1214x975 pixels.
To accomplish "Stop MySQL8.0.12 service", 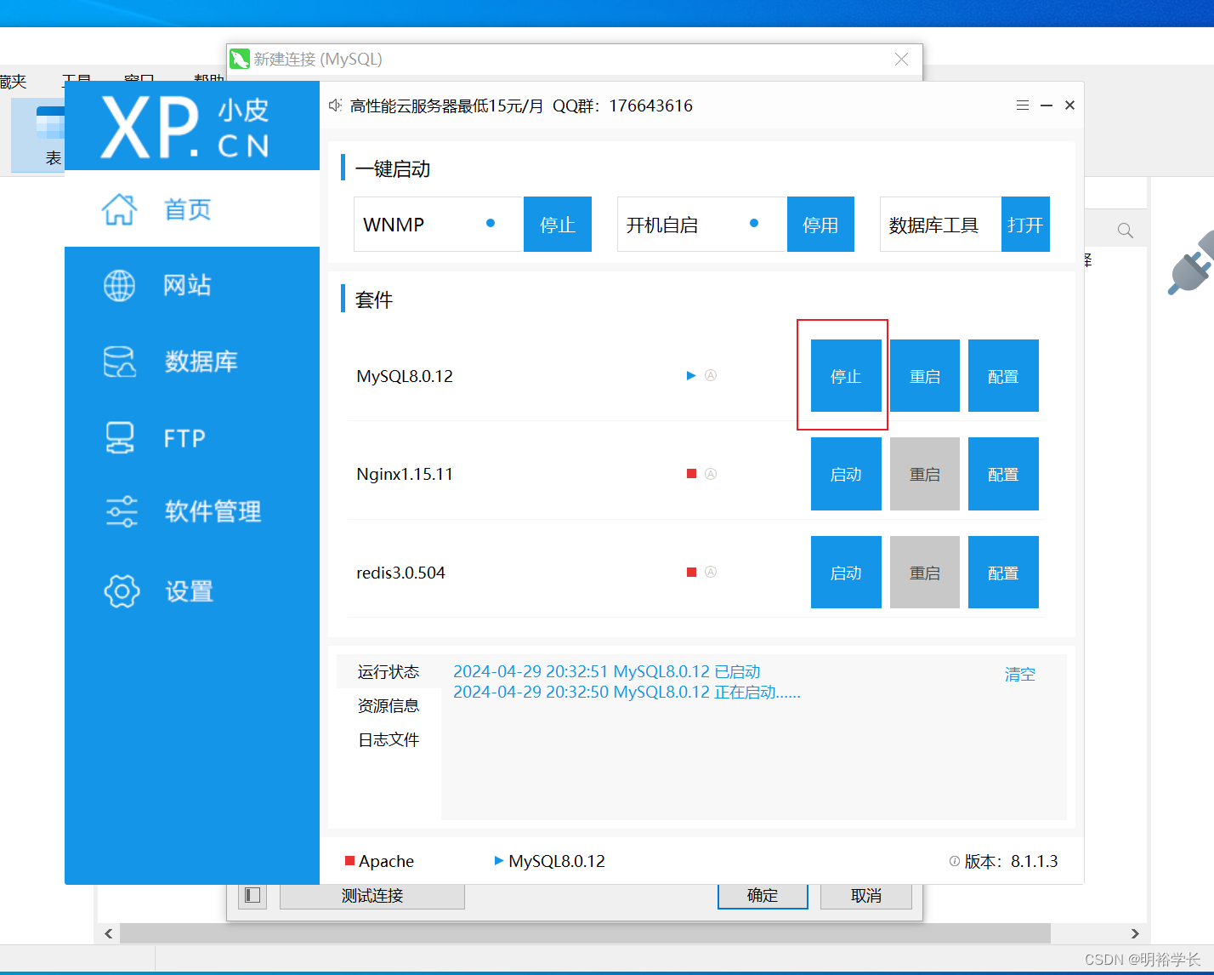I will tap(846, 376).
